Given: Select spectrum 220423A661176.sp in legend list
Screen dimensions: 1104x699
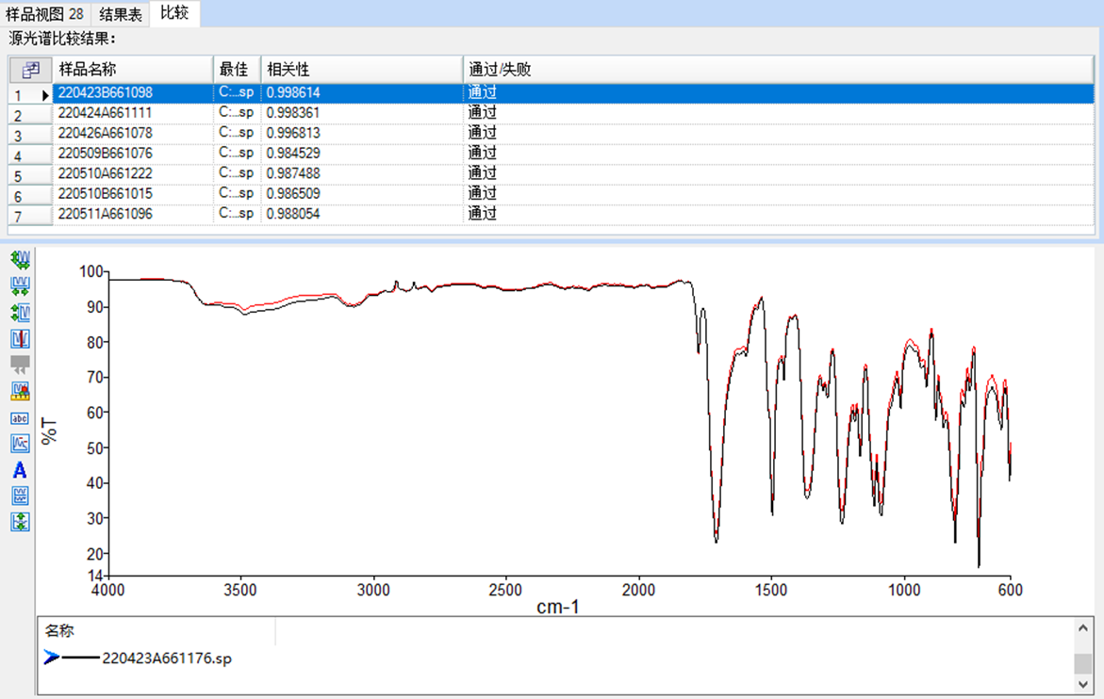Looking at the screenshot, I should [166, 658].
